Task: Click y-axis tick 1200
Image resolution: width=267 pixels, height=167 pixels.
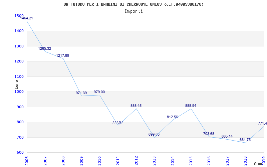Action: coord(19,61)
